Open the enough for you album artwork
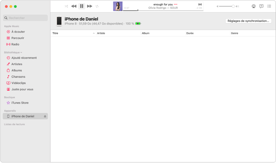The image size is (276, 163). [x=118, y=6]
